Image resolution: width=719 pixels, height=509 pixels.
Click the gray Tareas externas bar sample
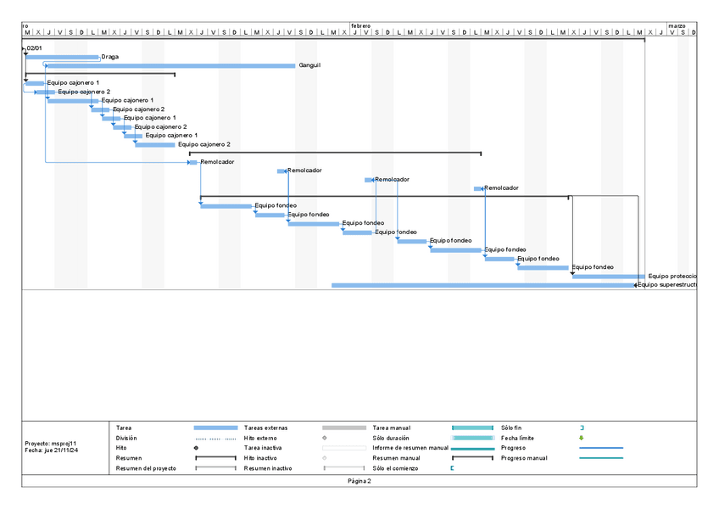click(x=344, y=428)
